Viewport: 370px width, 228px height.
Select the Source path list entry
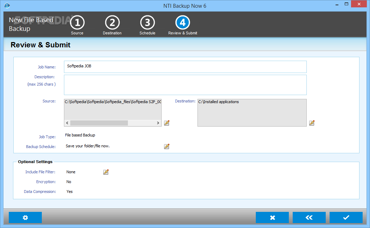click(x=113, y=102)
